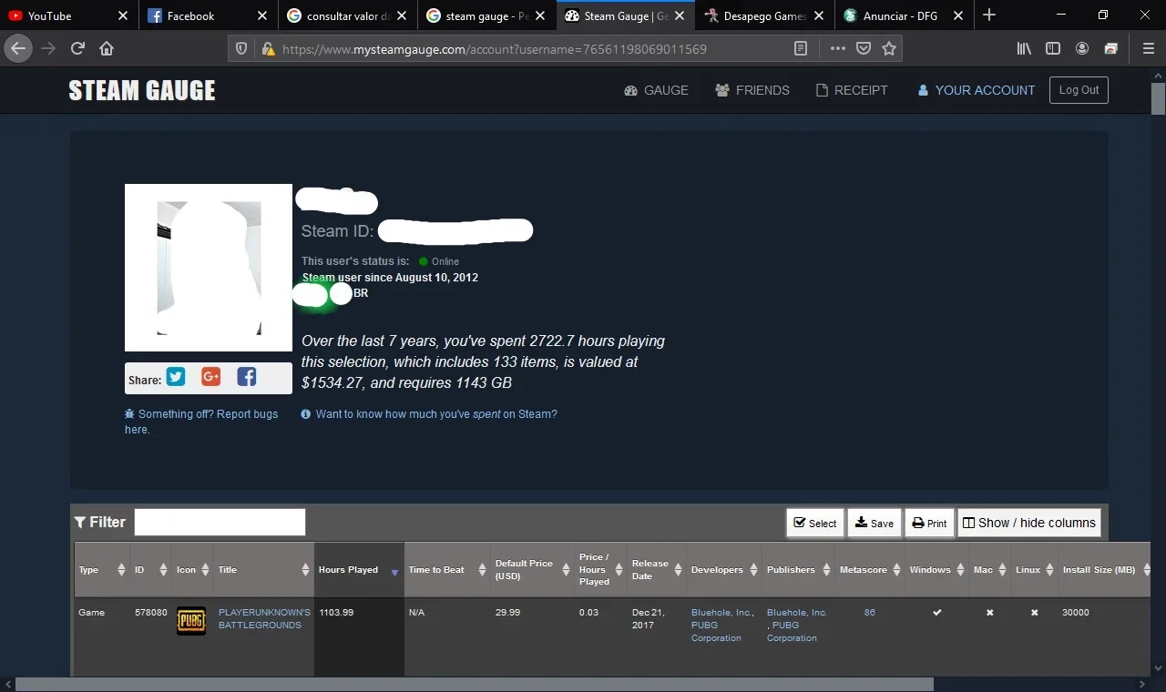Switch to the YouTube tab
1166x692 pixels.
69,15
